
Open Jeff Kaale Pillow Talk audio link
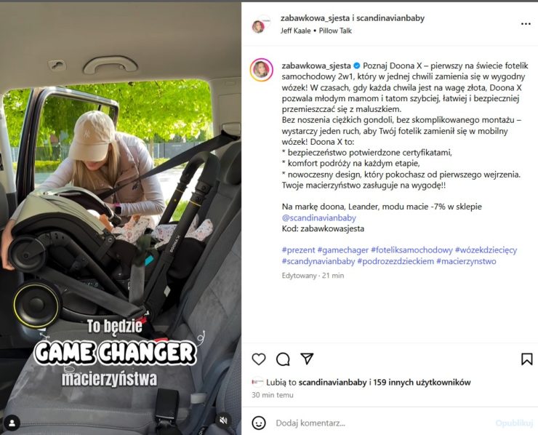tap(316, 31)
